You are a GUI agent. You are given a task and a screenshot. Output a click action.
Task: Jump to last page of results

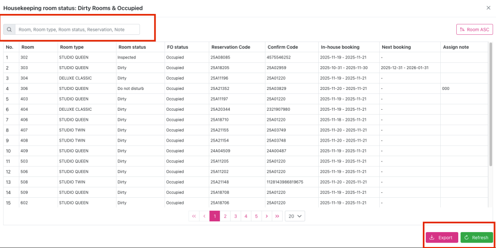277,216
